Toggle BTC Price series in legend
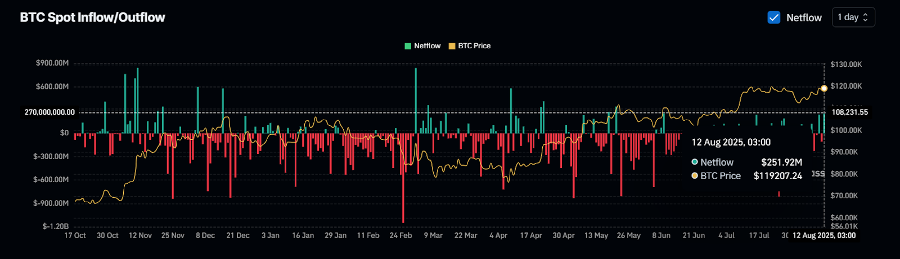 coord(469,46)
